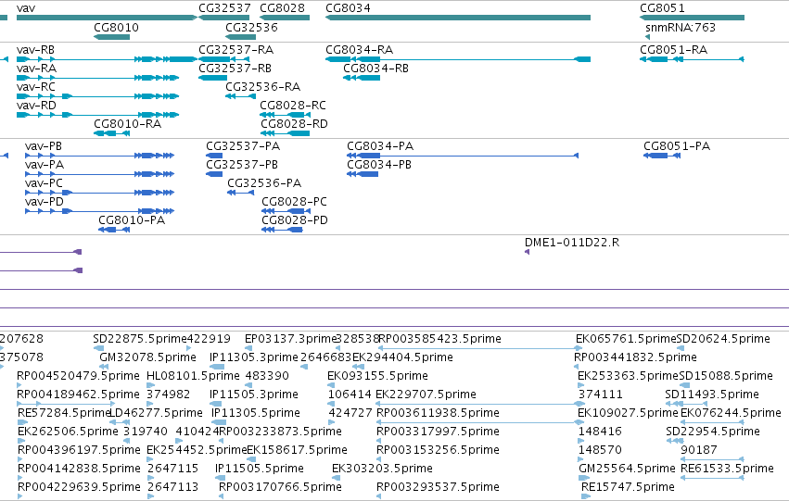Select the vav gene feature label
The image size is (789, 501).
[26, 8]
